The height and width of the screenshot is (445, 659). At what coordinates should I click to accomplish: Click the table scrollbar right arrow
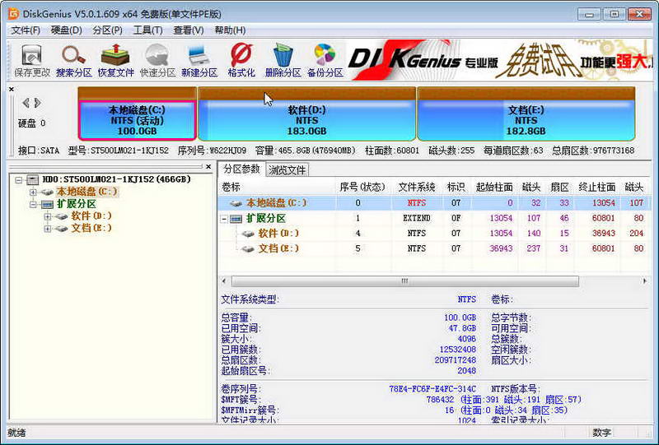click(x=645, y=280)
